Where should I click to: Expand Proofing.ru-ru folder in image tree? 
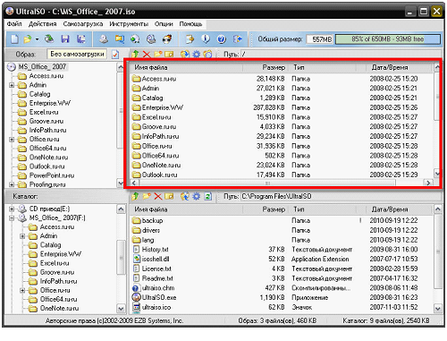[12, 184]
